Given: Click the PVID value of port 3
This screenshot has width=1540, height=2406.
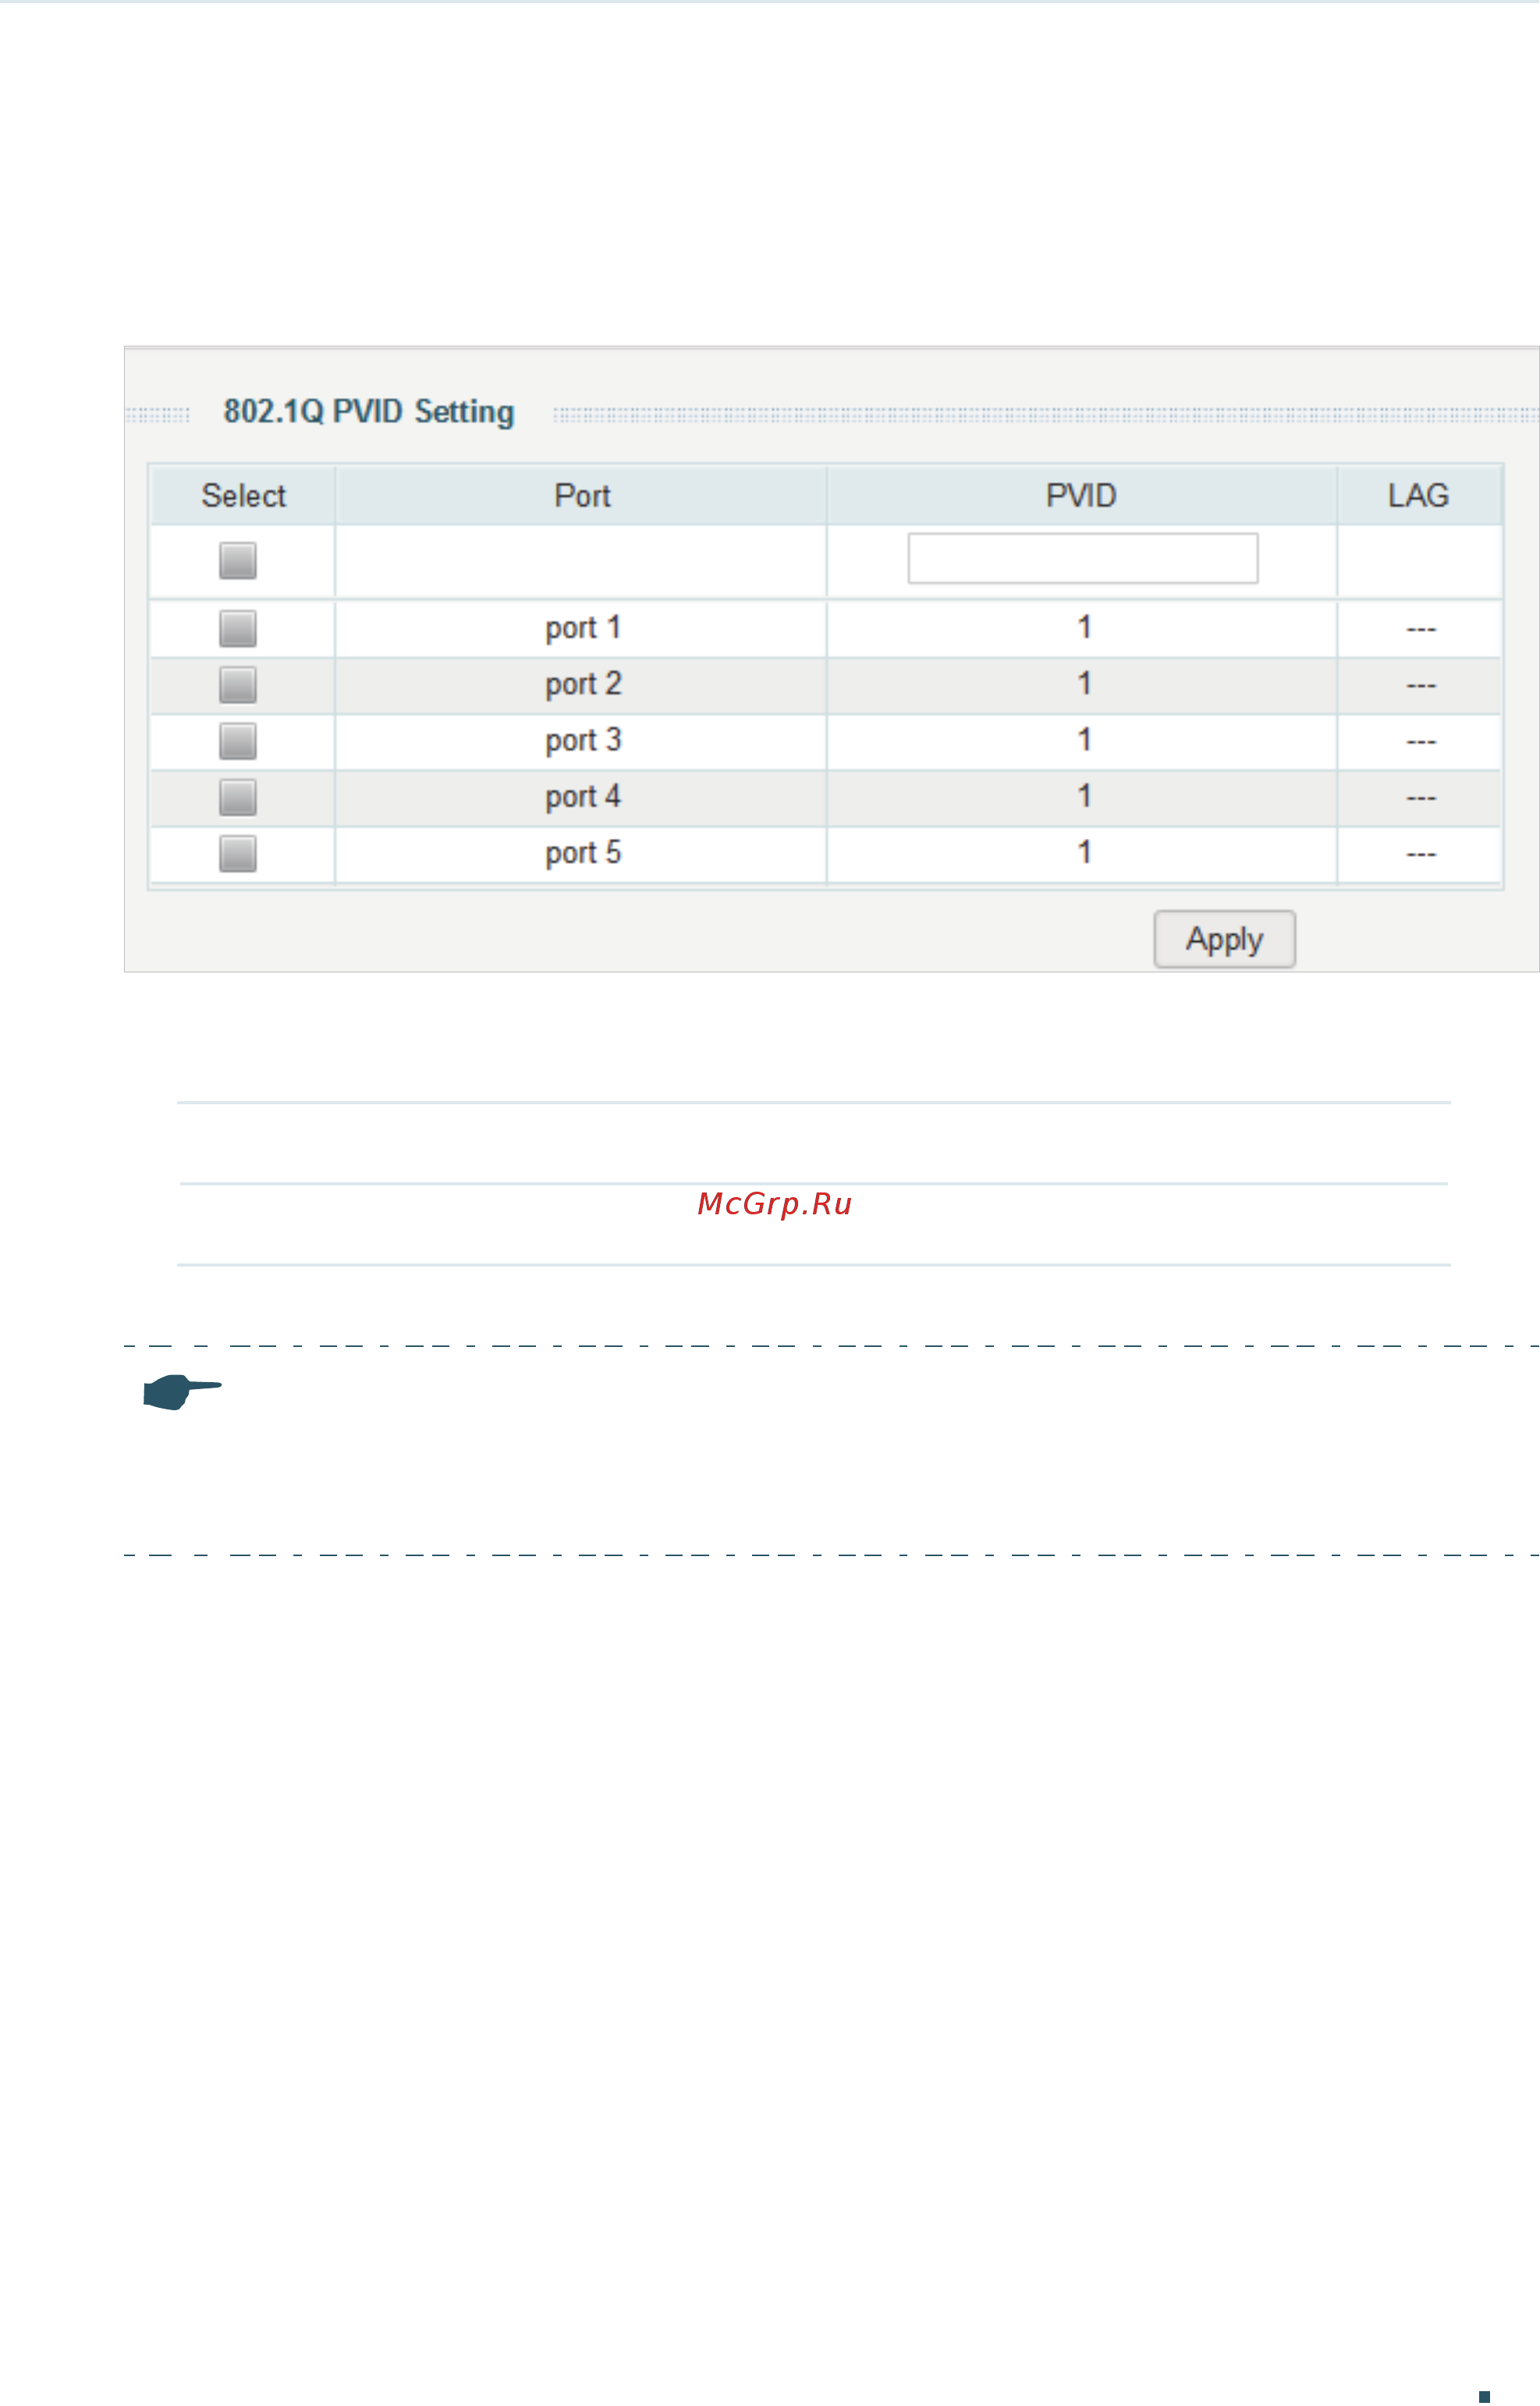Looking at the screenshot, I should (x=1083, y=741).
